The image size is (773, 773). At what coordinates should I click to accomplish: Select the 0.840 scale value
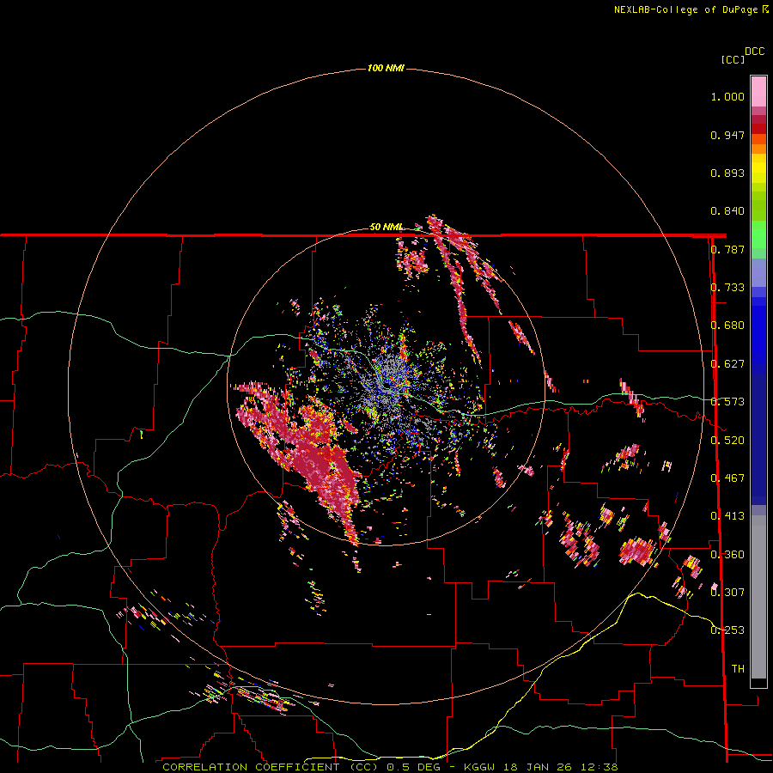click(x=727, y=211)
